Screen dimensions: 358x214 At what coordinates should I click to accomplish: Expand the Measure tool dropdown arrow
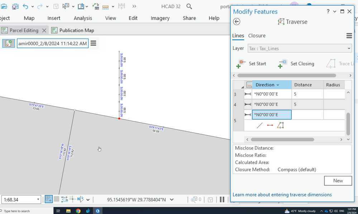coord(113,6)
